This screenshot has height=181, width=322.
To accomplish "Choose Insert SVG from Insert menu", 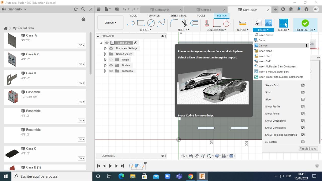I will point(265,56).
